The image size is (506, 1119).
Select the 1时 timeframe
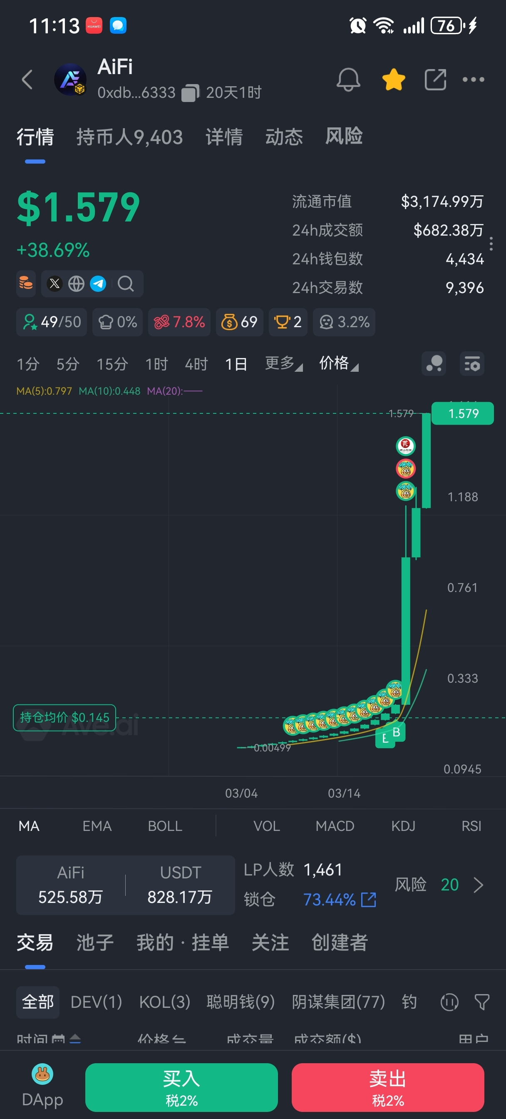[157, 363]
